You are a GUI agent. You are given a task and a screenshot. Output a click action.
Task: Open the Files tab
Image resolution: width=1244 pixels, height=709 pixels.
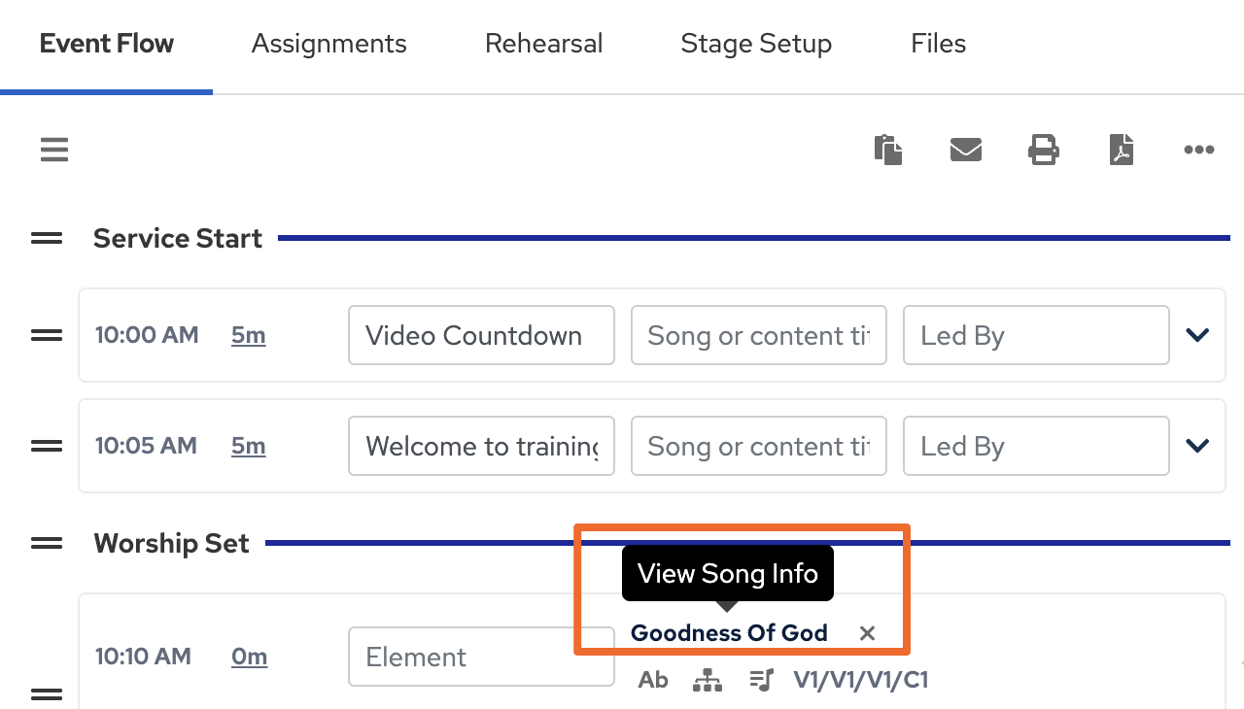point(938,44)
